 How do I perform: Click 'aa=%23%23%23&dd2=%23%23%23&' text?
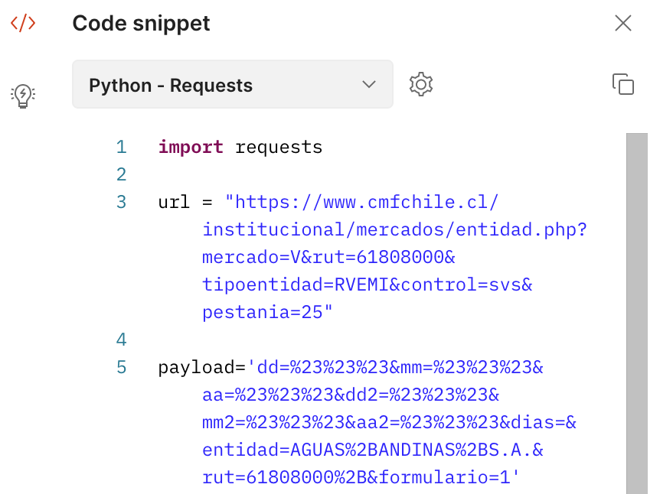(351, 395)
